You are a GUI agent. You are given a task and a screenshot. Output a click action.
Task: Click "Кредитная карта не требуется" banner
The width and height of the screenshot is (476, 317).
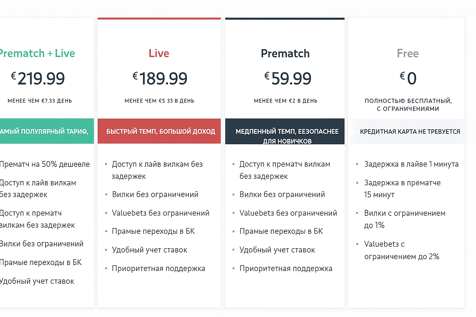410,132
